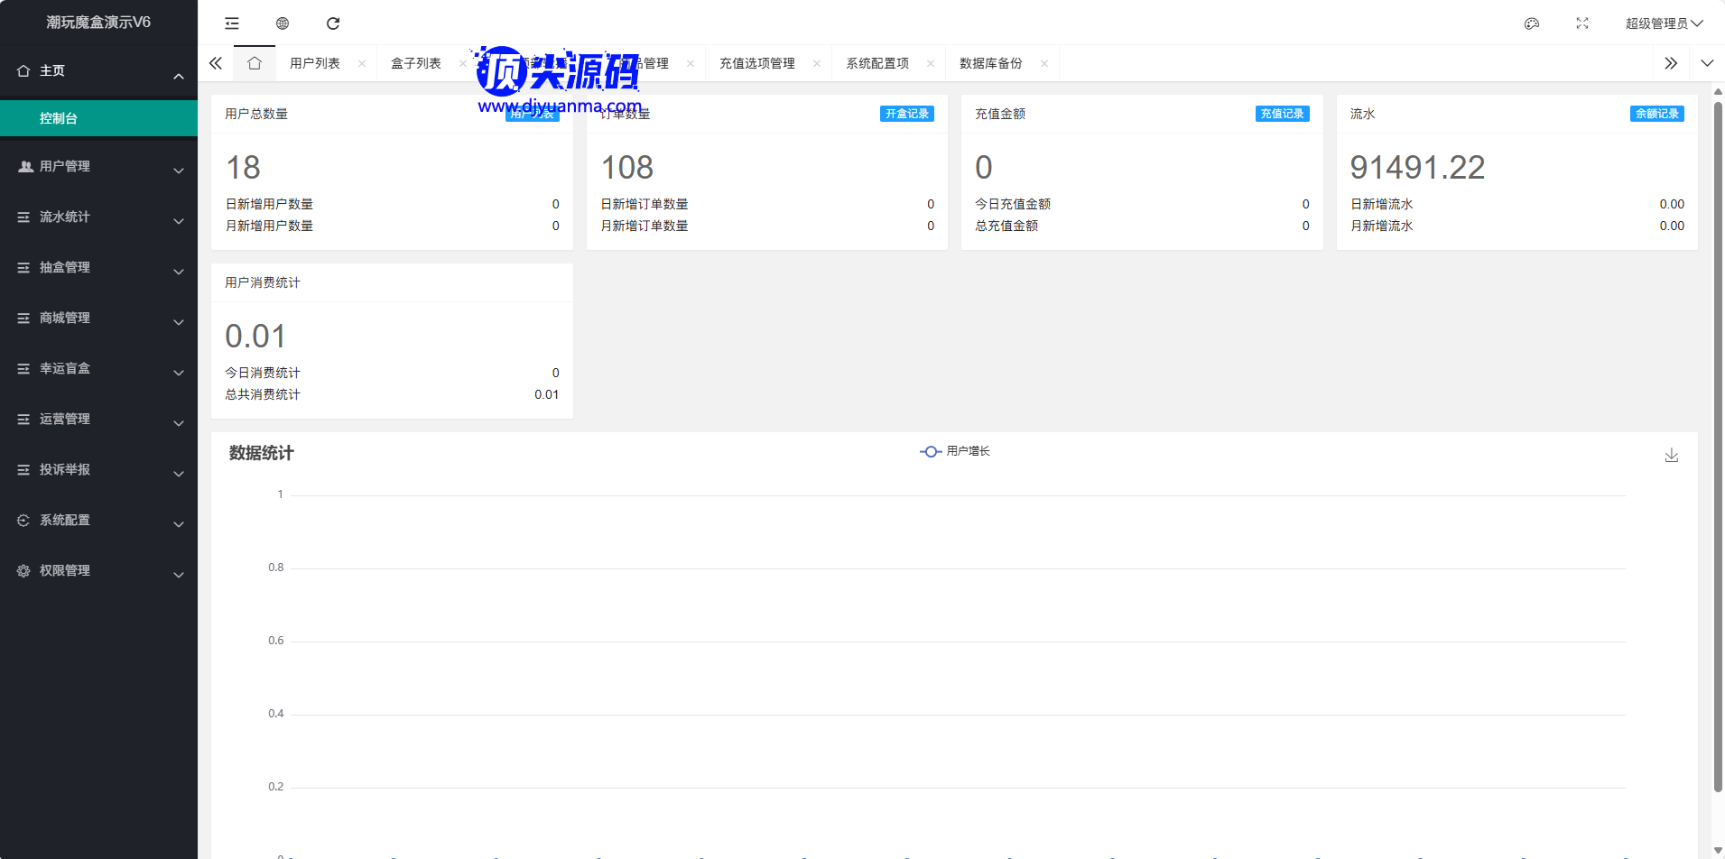The height and width of the screenshot is (859, 1725).
Task: Switch to the 数据库备份 tab
Action: coord(990,63)
